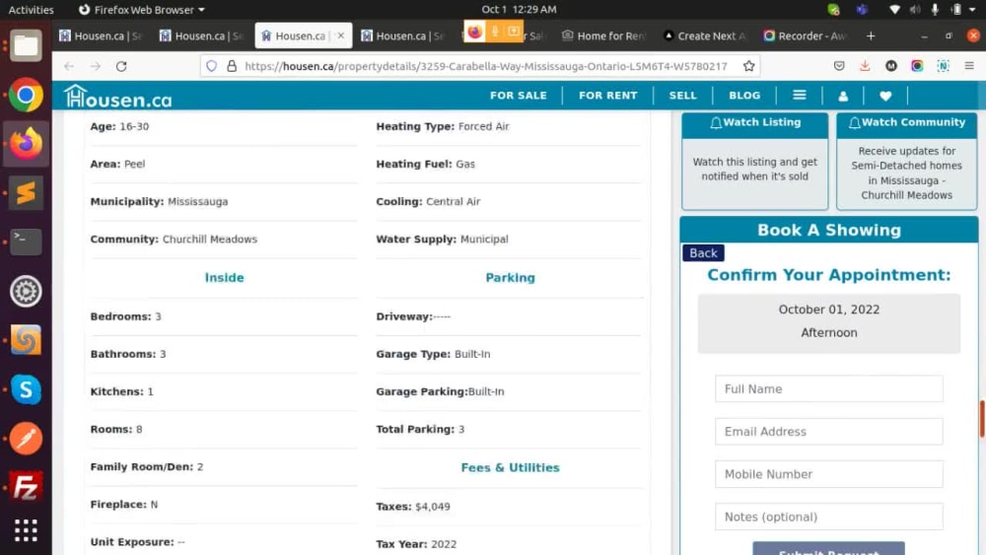Close the active Housen.ca tab
The width and height of the screenshot is (986, 555).
[341, 35]
